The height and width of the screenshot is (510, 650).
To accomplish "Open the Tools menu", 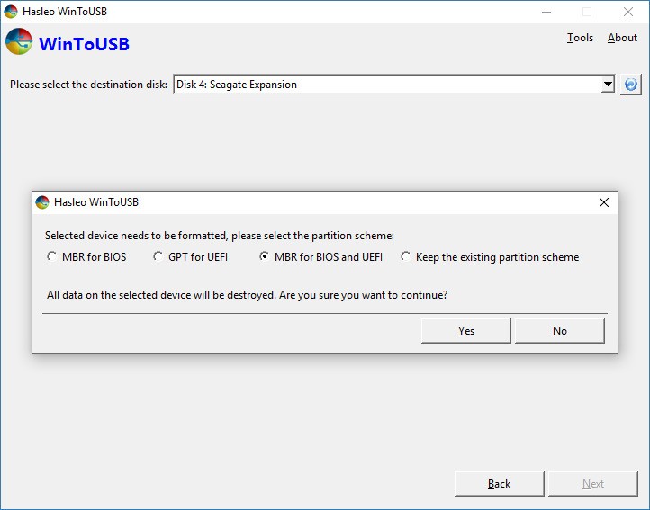I will (580, 38).
